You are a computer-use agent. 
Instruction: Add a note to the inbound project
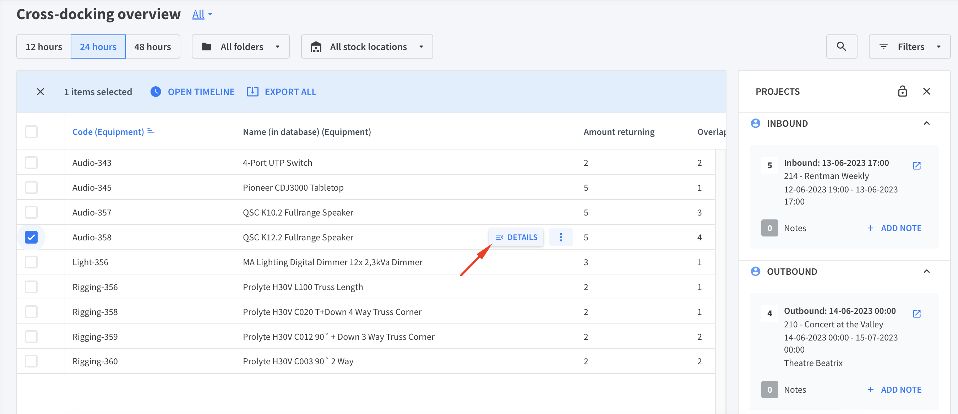(894, 228)
